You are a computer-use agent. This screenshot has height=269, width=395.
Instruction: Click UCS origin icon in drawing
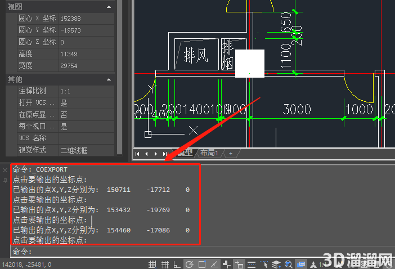[x=148, y=134]
